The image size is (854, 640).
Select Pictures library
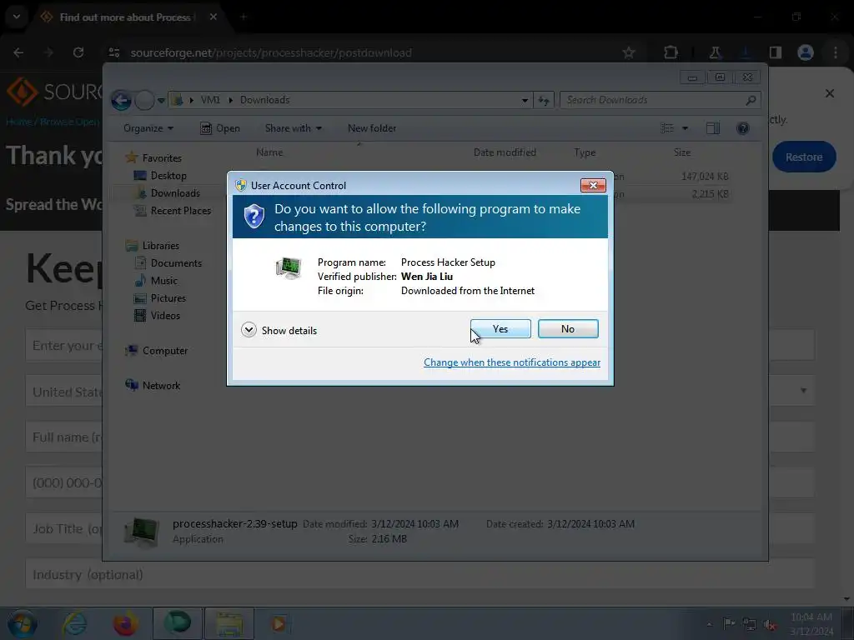point(168,298)
